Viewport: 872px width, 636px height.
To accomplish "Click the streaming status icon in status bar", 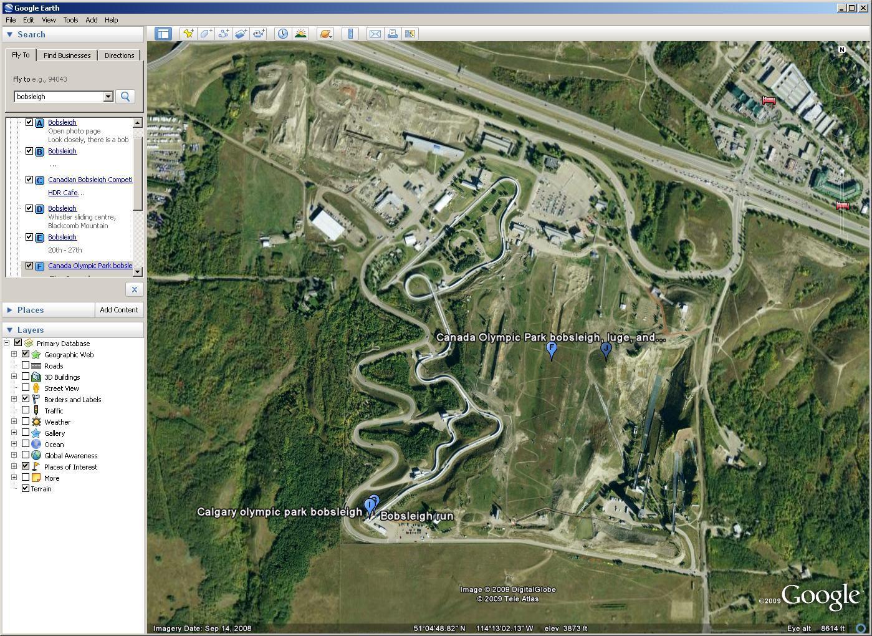I will click(861, 629).
